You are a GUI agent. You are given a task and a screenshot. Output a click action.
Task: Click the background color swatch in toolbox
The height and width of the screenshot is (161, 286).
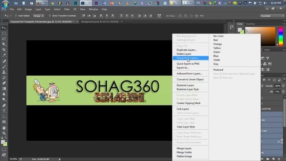click(x=6, y=144)
